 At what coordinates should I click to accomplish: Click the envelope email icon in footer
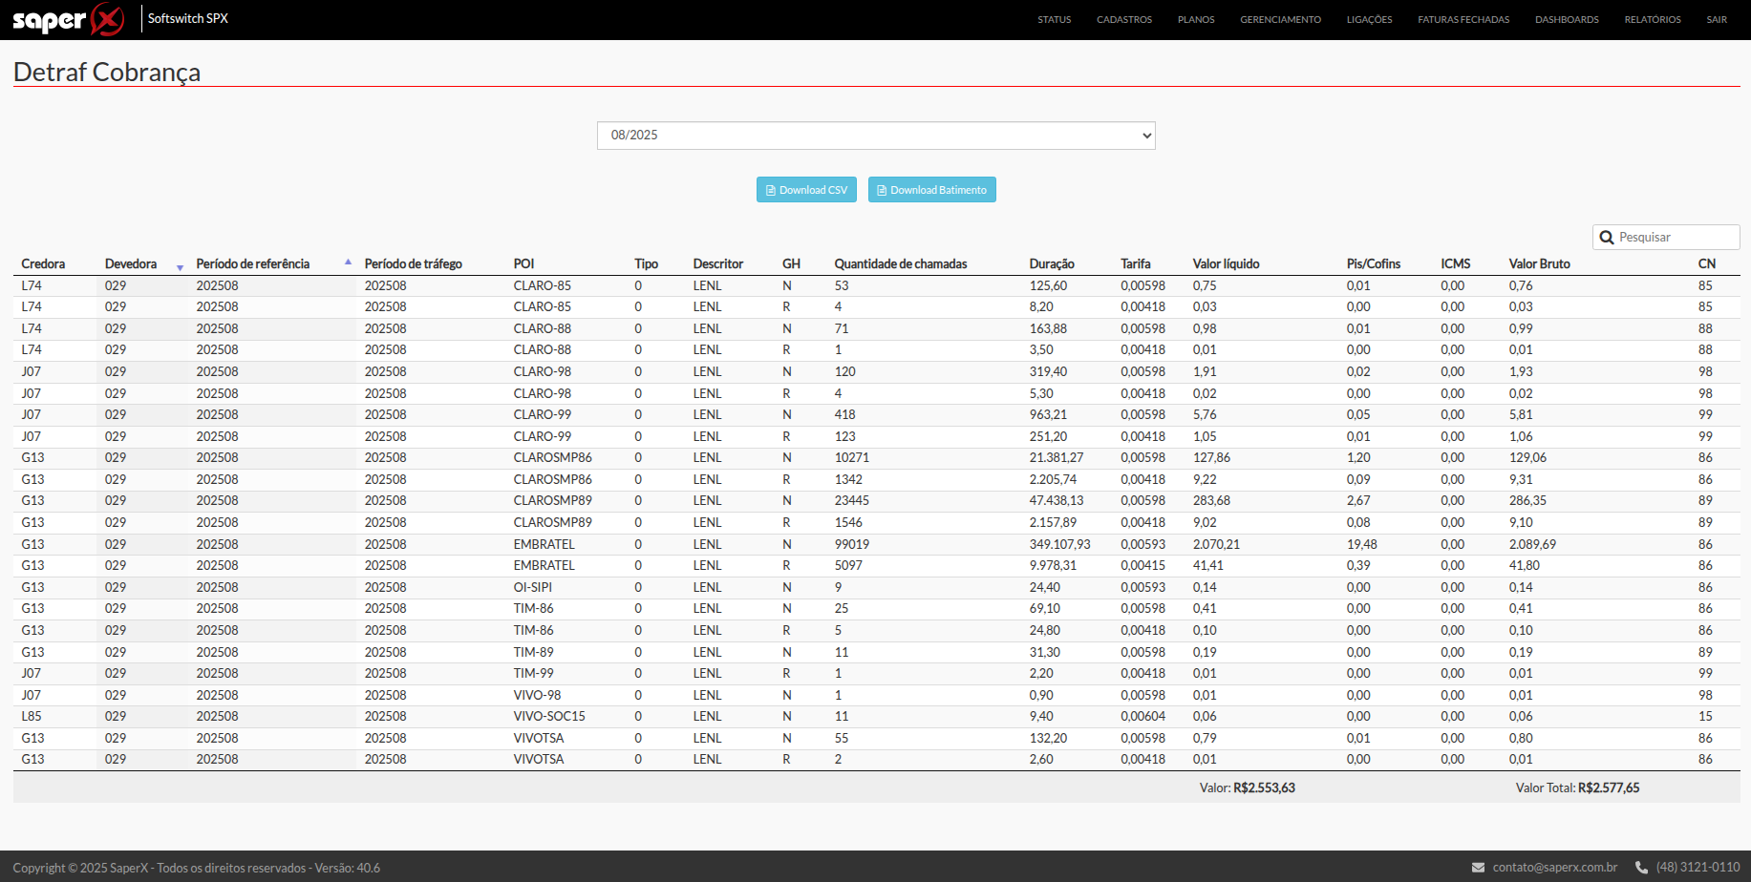click(1478, 868)
